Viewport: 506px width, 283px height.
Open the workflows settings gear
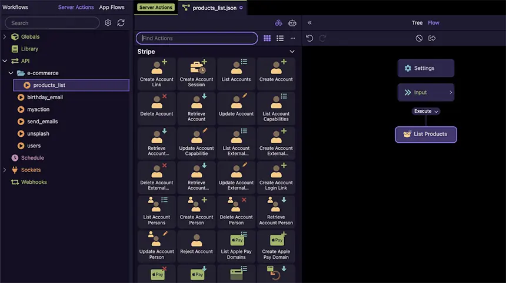tap(108, 23)
